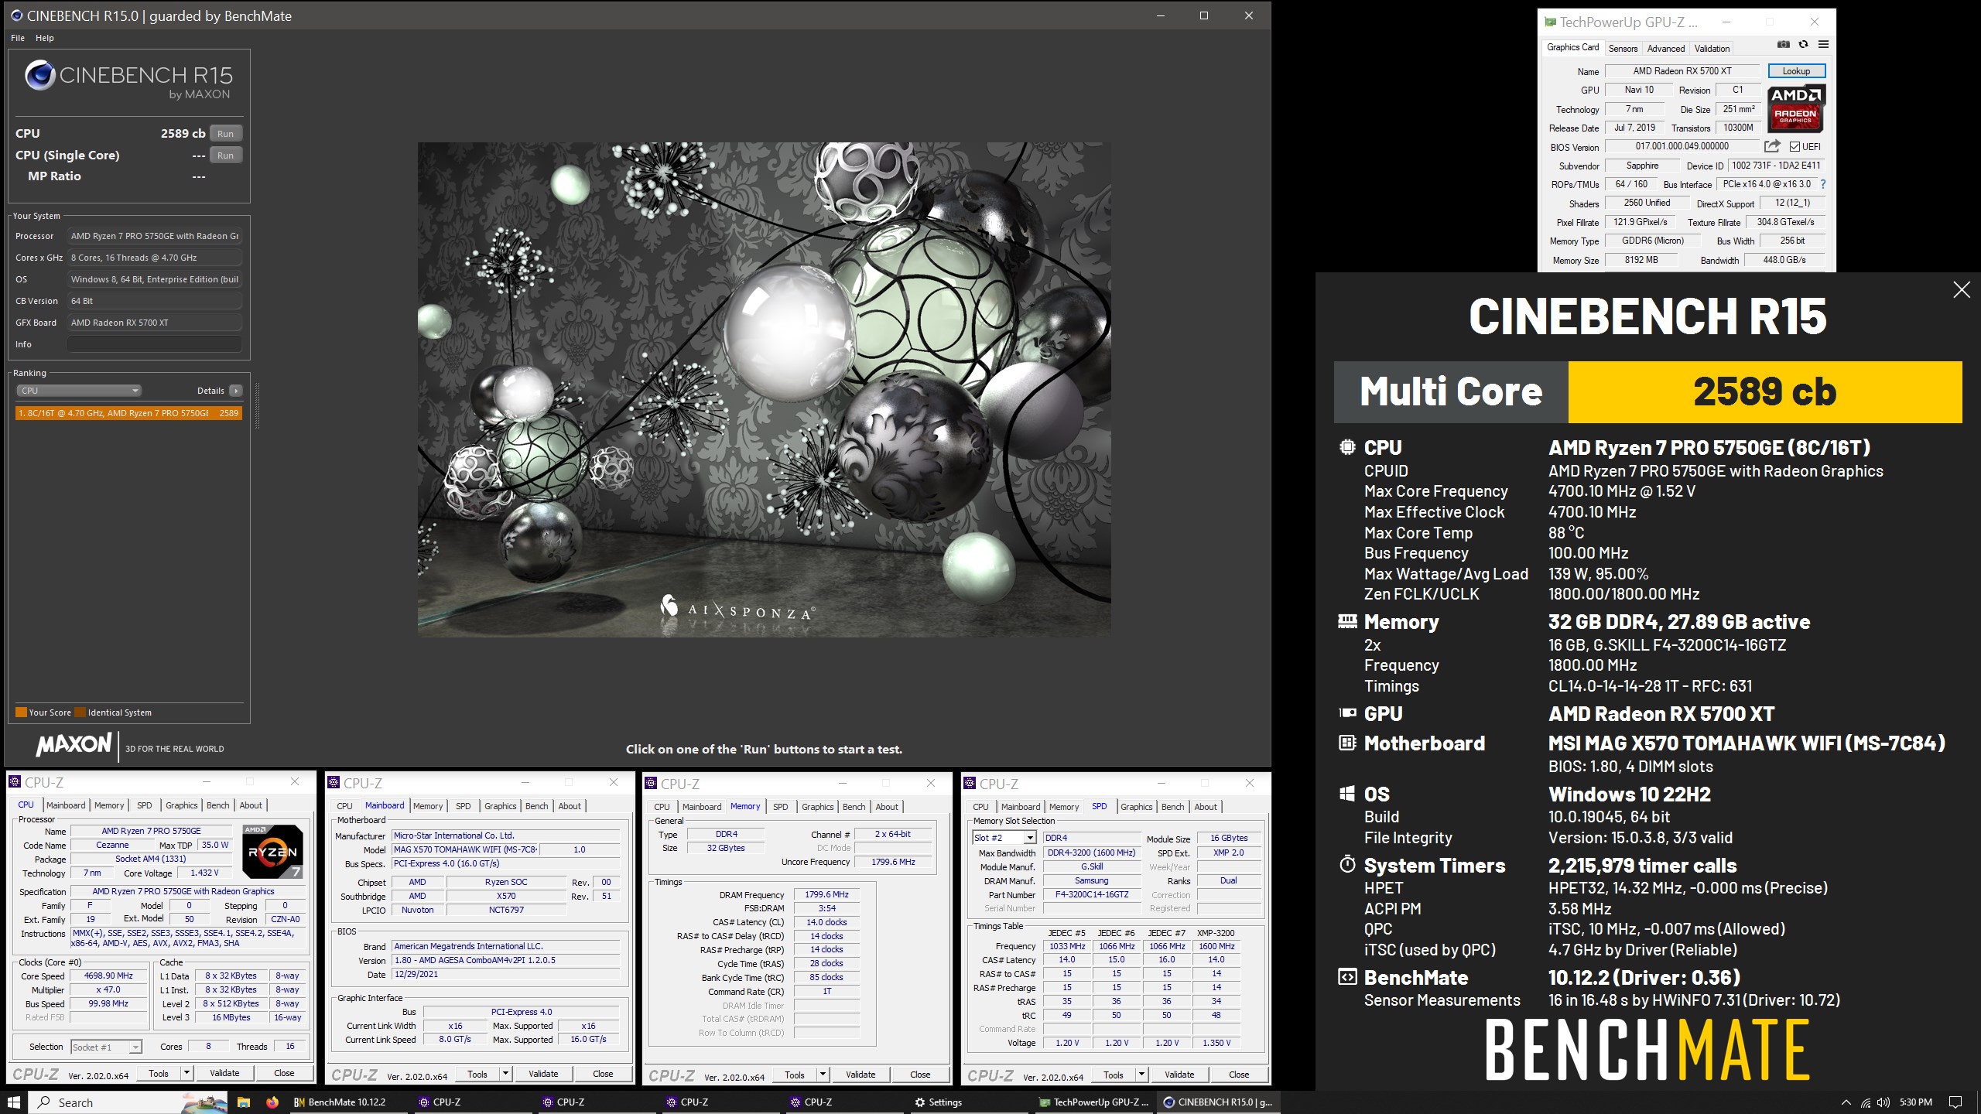This screenshot has height=1114, width=1981.
Task: Click Processor field in Your System
Action: point(154,236)
